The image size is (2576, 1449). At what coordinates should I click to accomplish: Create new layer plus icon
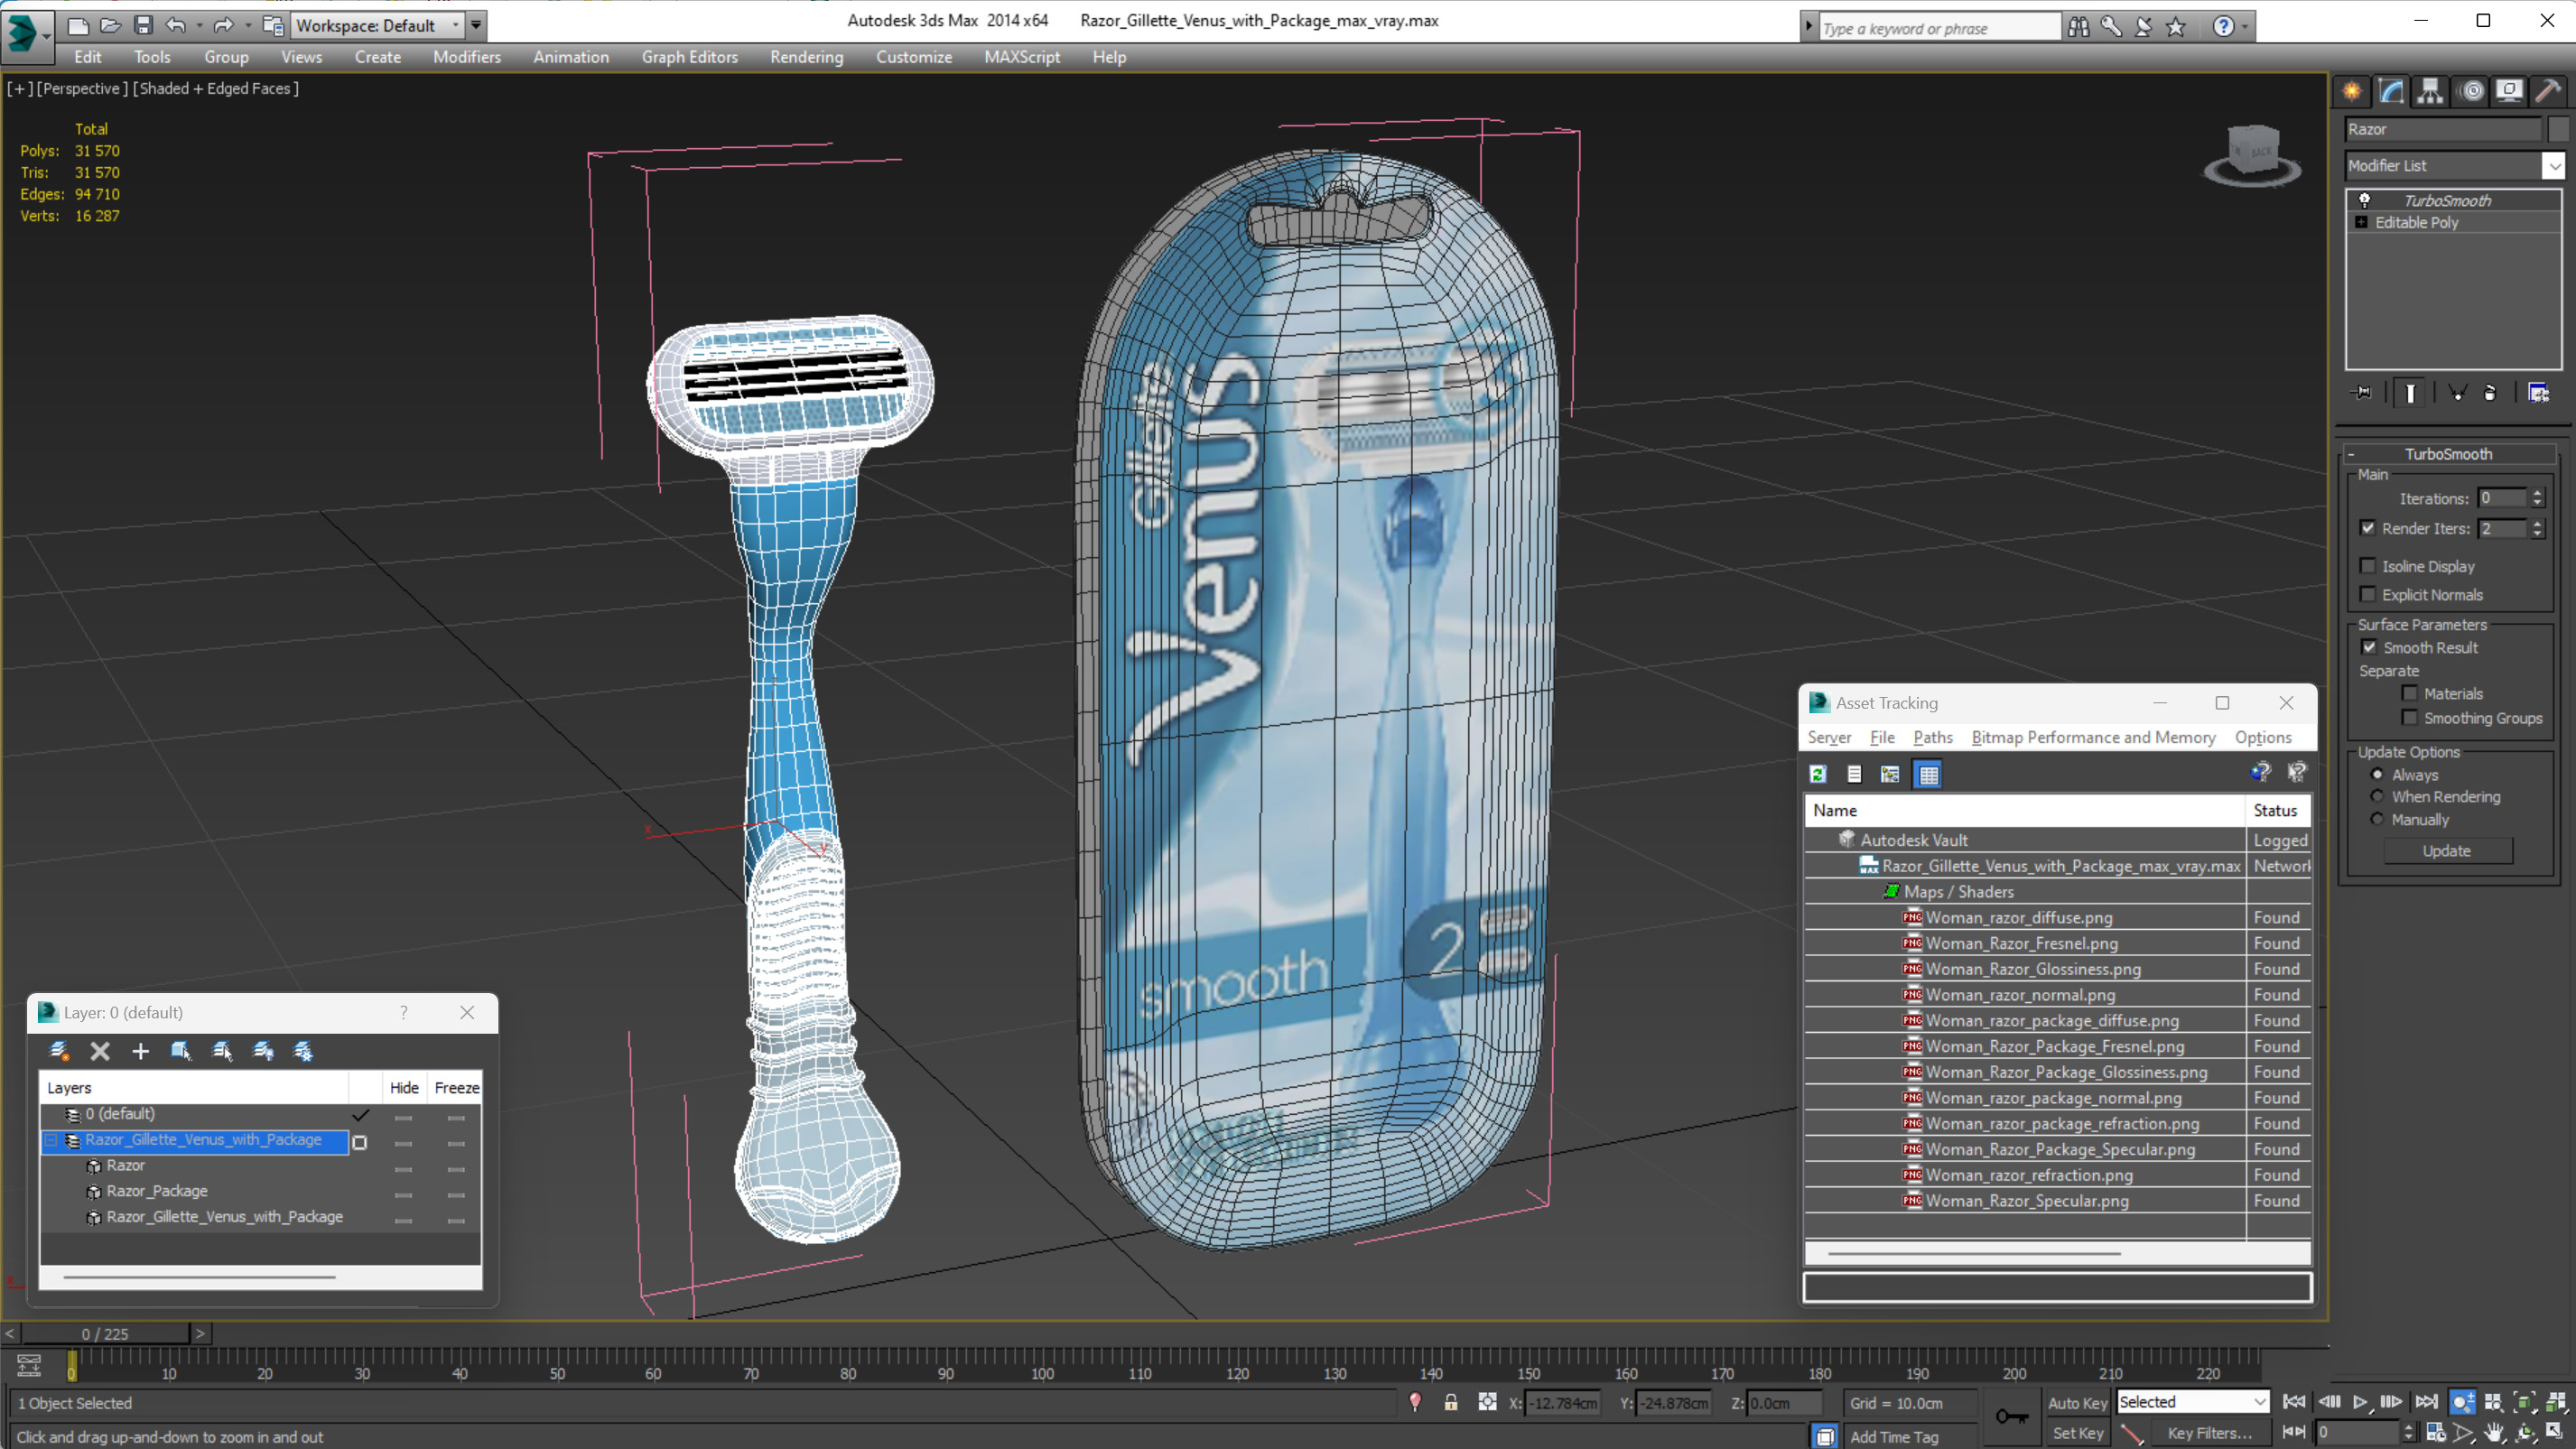[x=140, y=1051]
